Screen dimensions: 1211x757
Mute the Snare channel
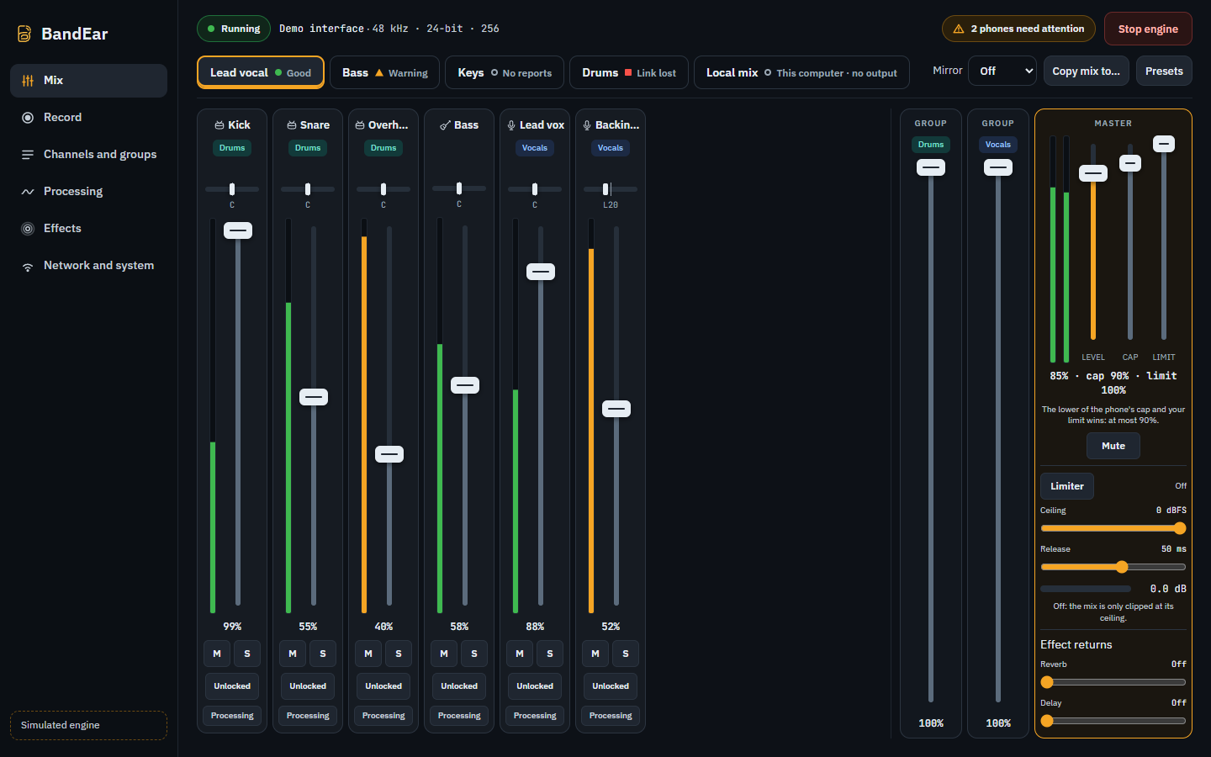click(293, 654)
